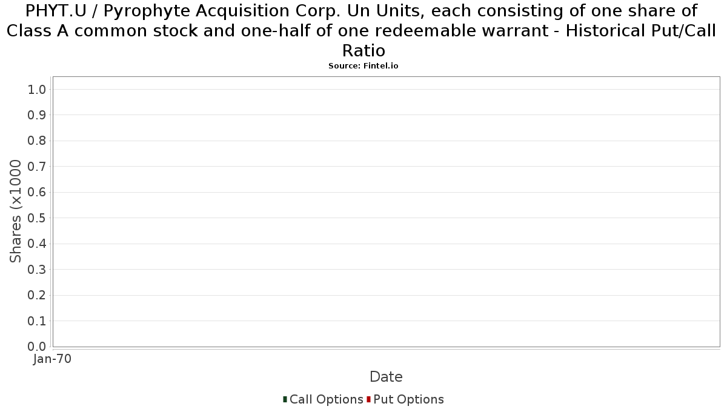Click the green Call Options legend swatch

point(285,399)
